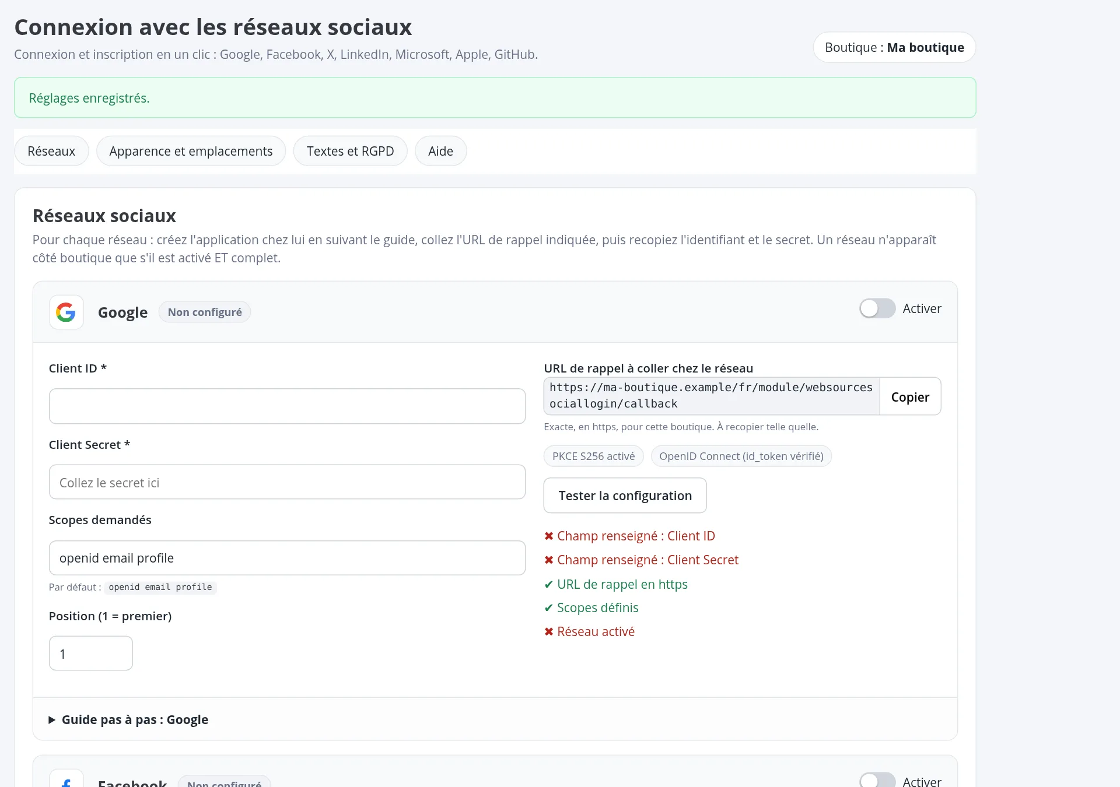This screenshot has width=1120, height=787.
Task: Expand the Guide pas à pas Google section
Action: [128, 719]
